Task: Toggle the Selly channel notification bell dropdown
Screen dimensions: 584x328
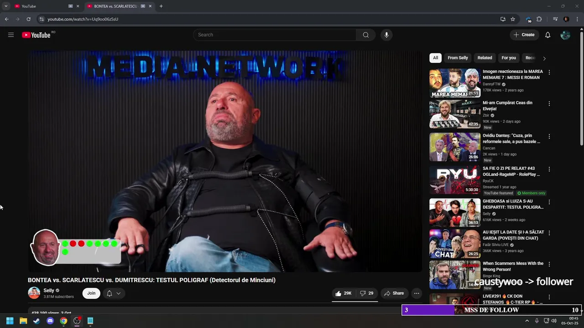Action: click(114, 293)
